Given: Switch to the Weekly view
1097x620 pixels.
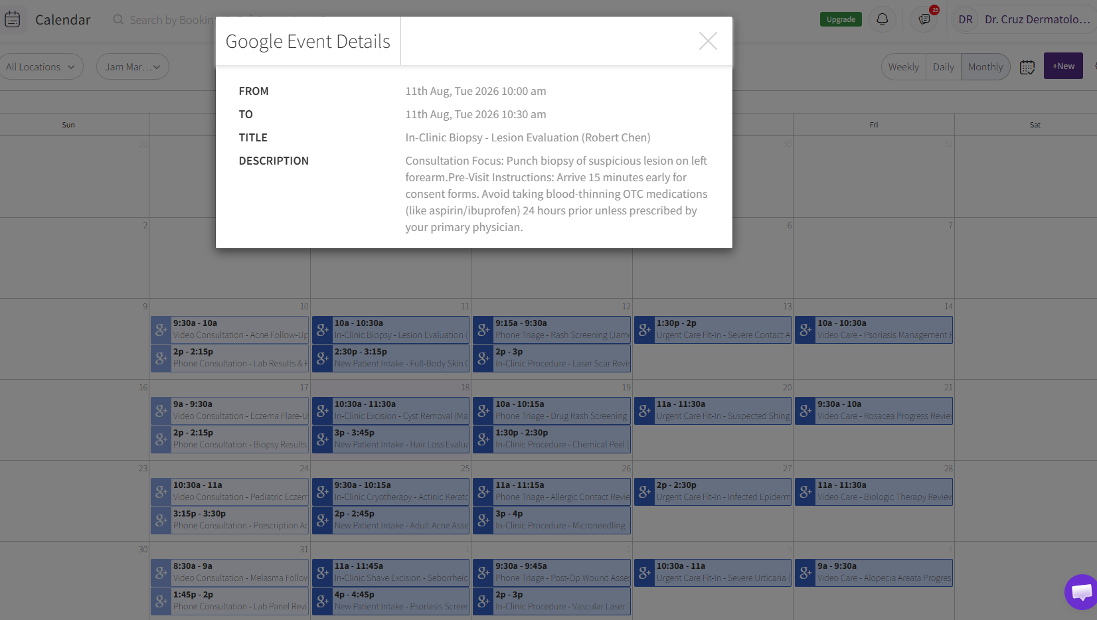Looking at the screenshot, I should tap(903, 66).
